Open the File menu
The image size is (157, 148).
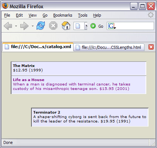(x=7, y=15)
